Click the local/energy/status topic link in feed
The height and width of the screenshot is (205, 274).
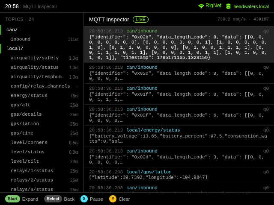tap(153, 130)
